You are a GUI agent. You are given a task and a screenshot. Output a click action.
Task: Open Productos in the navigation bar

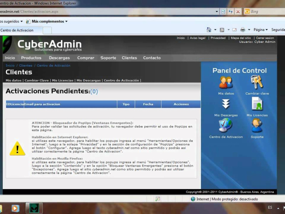[31, 58]
